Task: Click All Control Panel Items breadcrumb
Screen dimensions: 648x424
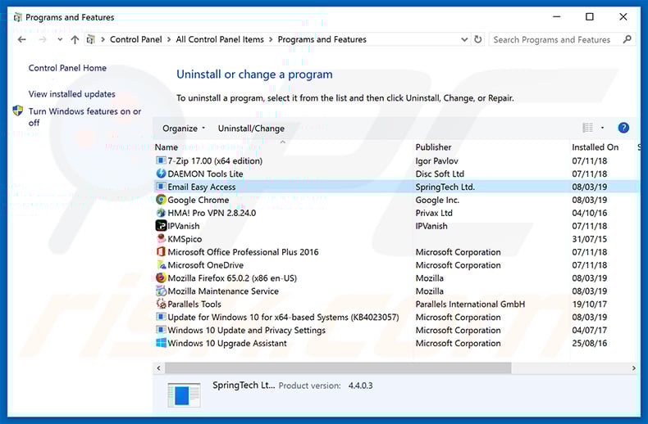Action: tap(220, 39)
